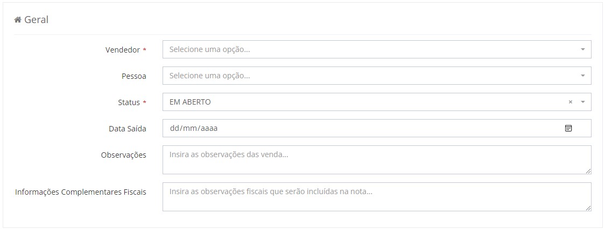Select the month segment of Data Saída
The height and width of the screenshot is (229, 605).
point(189,129)
